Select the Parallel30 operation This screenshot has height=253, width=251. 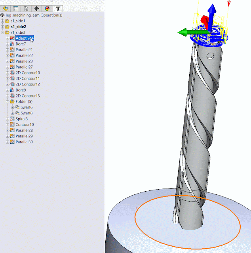click(24, 142)
